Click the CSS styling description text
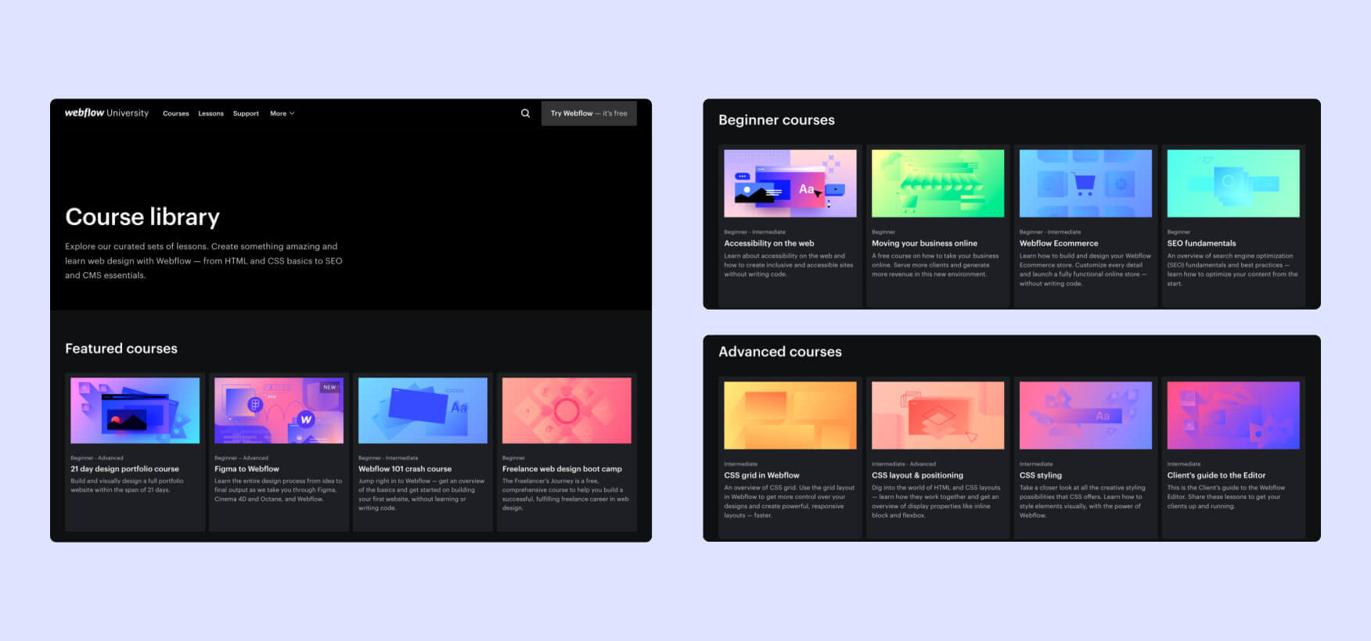The image size is (1371, 641). tap(1082, 501)
